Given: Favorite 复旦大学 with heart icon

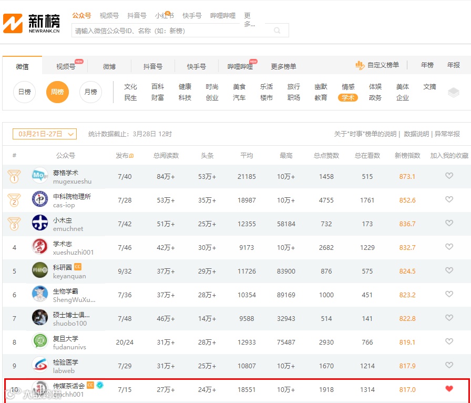Looking at the screenshot, I should point(449,341).
